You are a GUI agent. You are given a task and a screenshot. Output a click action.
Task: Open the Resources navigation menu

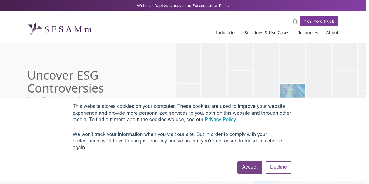308,33
